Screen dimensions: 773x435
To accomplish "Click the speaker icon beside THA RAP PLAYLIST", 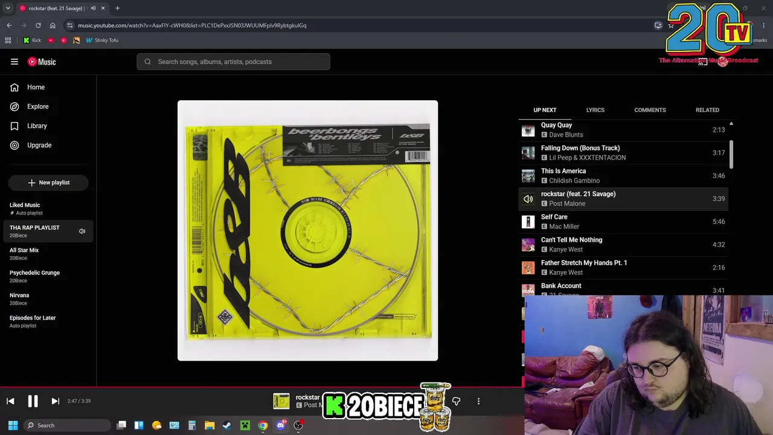I will (82, 231).
